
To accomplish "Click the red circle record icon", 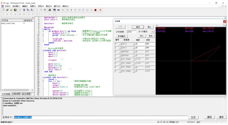I will pos(96,10).
